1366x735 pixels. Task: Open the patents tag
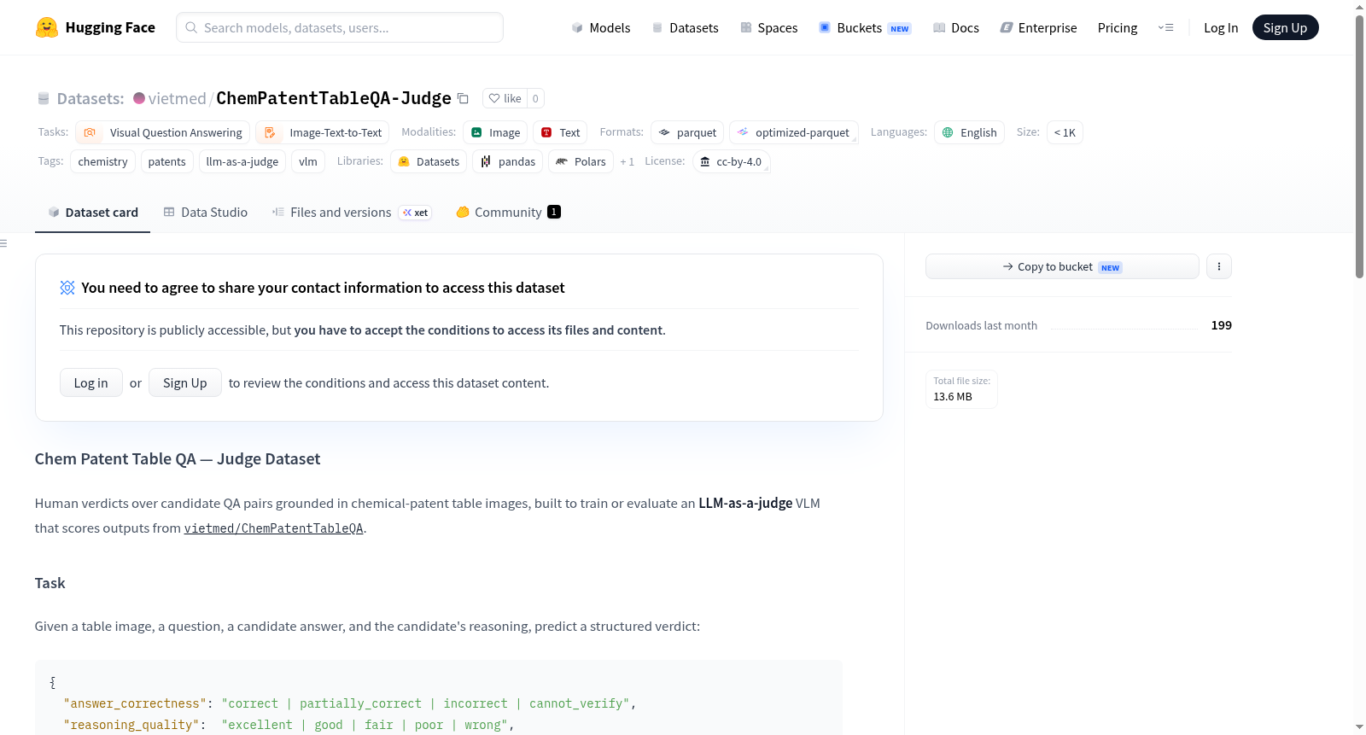click(x=166, y=161)
